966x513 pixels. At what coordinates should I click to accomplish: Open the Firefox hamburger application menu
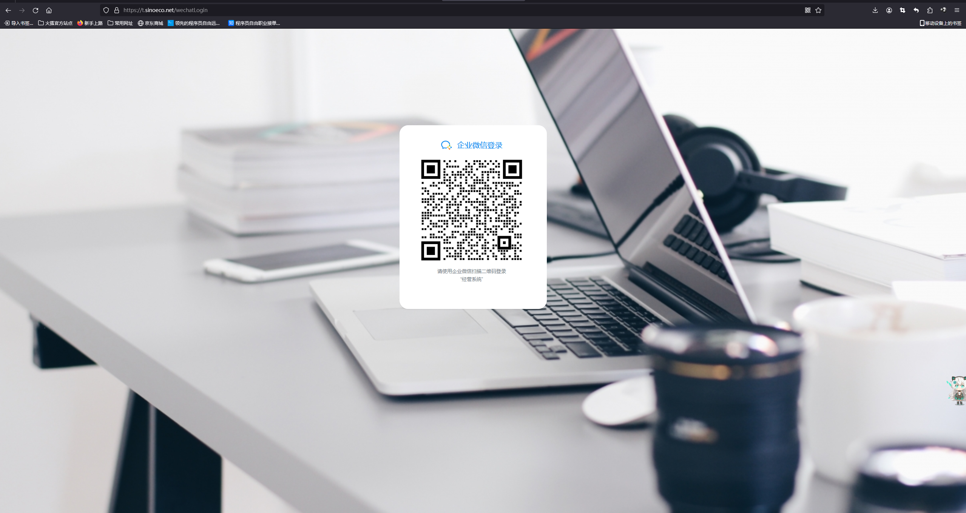pyautogui.click(x=957, y=10)
